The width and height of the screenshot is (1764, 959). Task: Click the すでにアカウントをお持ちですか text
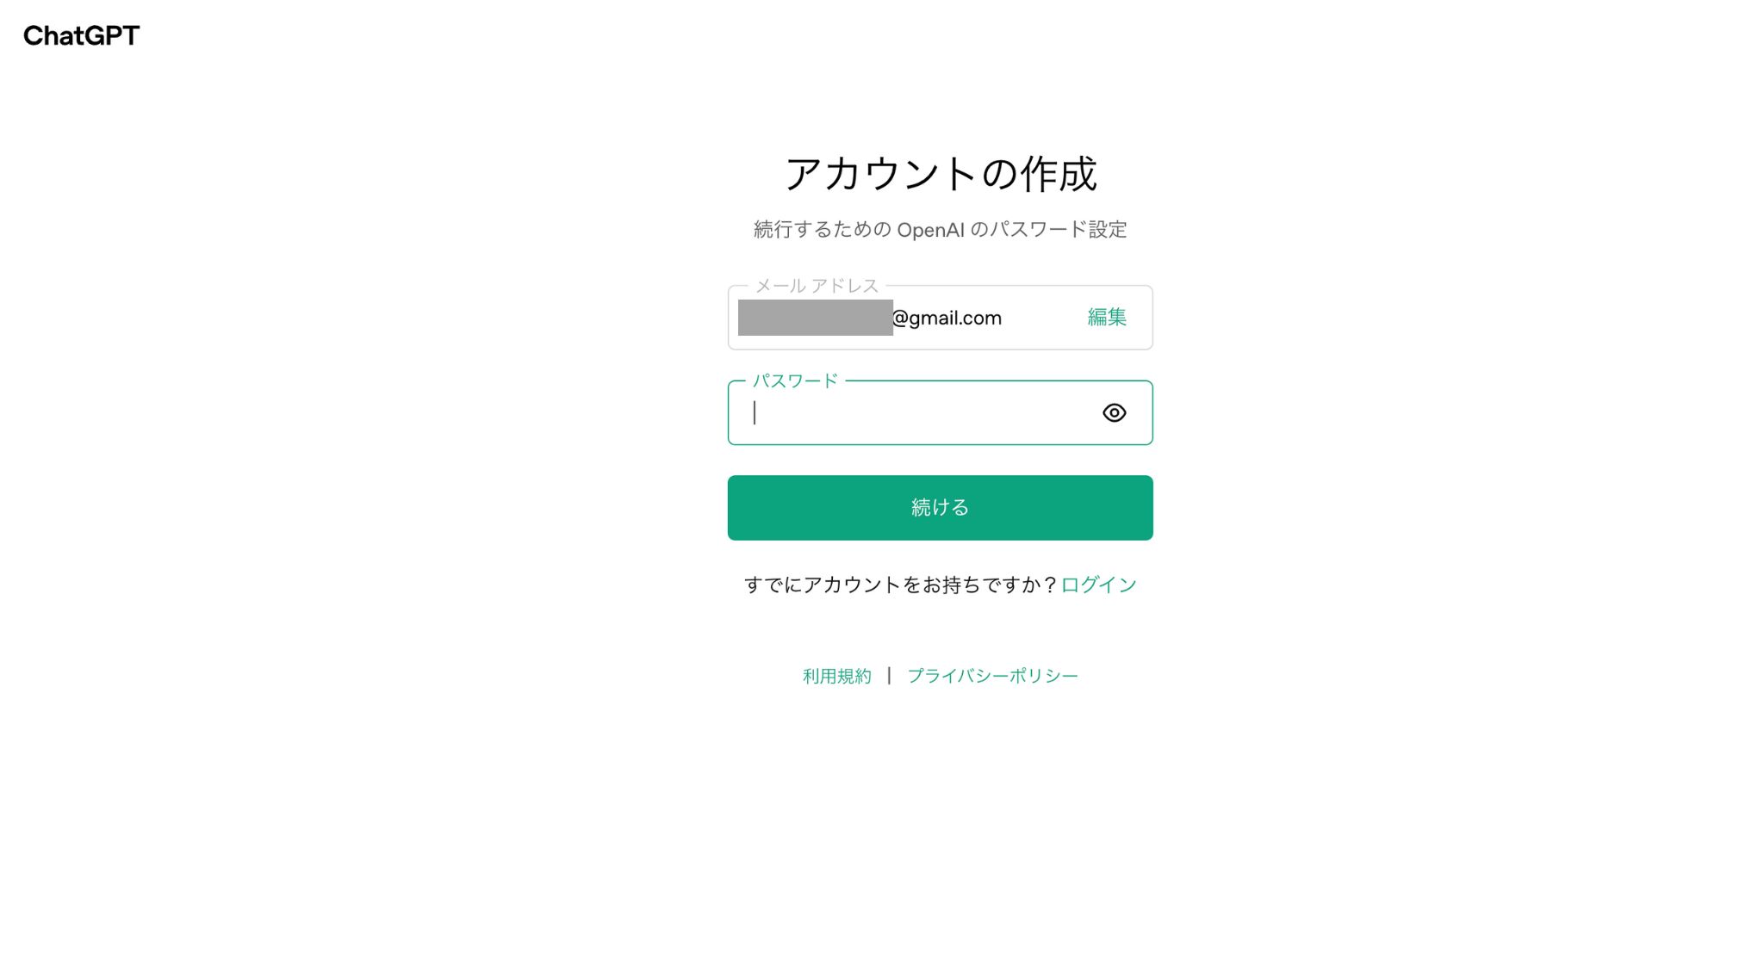pyautogui.click(x=900, y=585)
